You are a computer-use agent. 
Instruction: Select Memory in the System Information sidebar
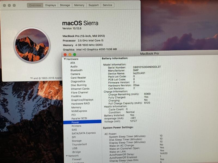coord(76,107)
